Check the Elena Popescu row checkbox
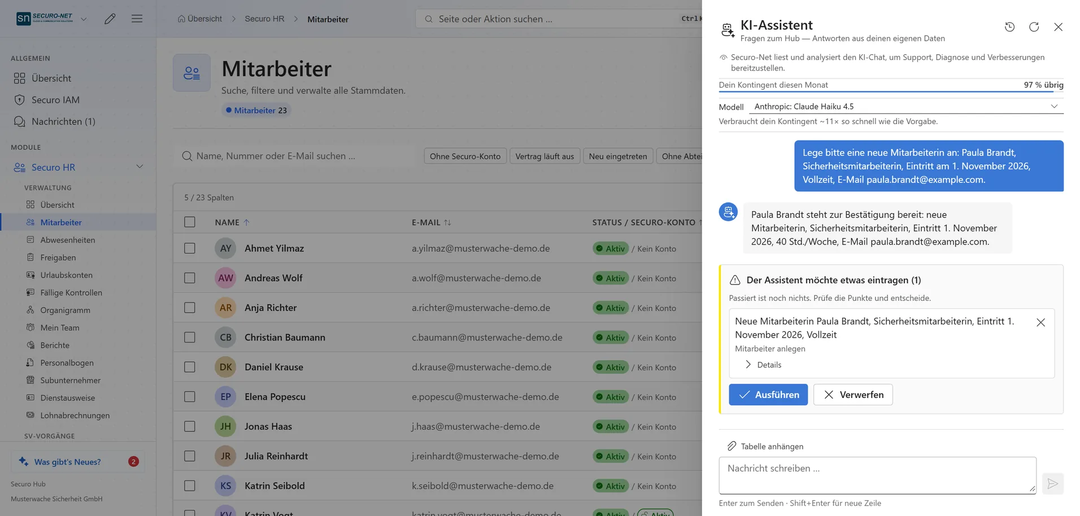1080x516 pixels. click(190, 396)
